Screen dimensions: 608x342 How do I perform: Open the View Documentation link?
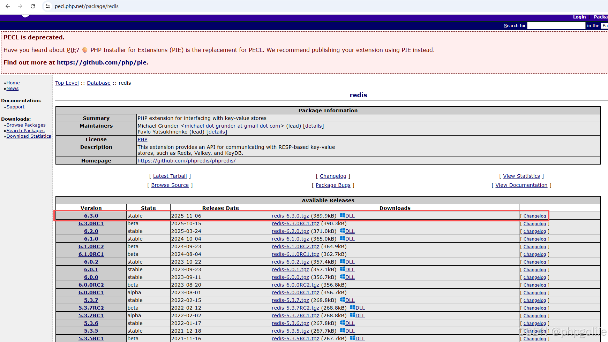[x=521, y=185]
